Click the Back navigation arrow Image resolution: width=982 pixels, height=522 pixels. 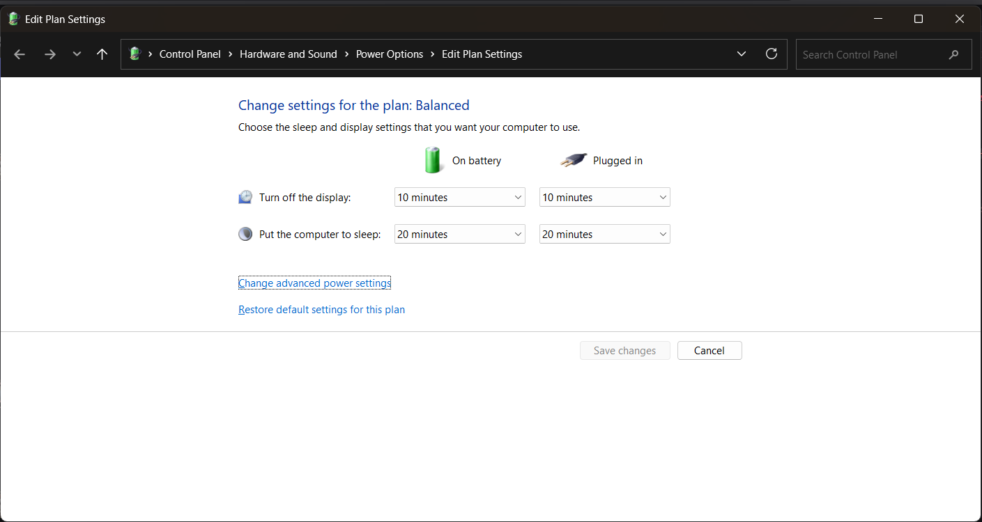(20, 54)
